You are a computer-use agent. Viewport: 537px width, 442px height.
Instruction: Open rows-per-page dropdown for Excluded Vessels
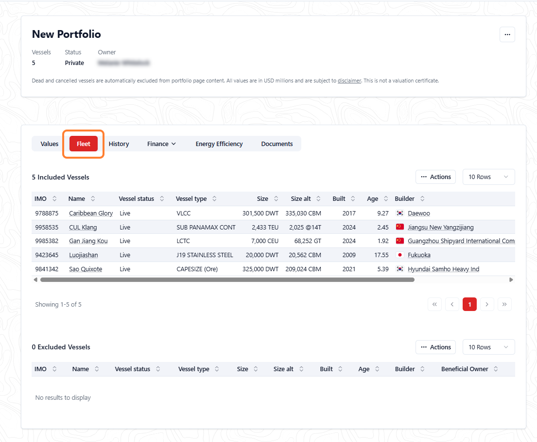[x=489, y=347]
